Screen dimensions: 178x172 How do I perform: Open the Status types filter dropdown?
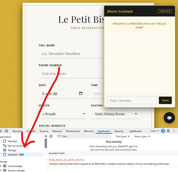142,136
